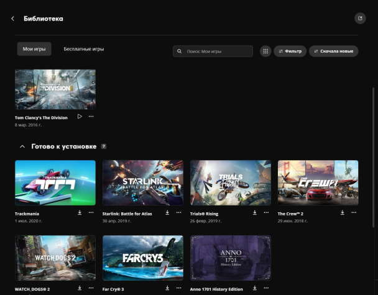378x295 pixels.
Task: Click the 29 июн. 2018 г. date
Action: pyautogui.click(x=292, y=221)
